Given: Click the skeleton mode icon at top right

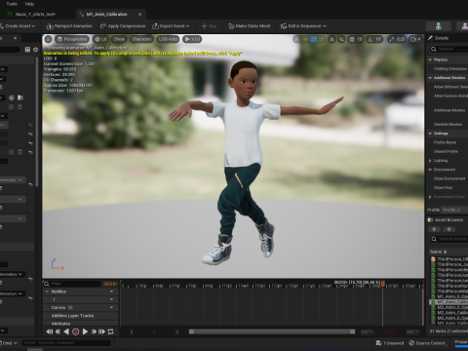Looking at the screenshot, I should [x=439, y=26].
